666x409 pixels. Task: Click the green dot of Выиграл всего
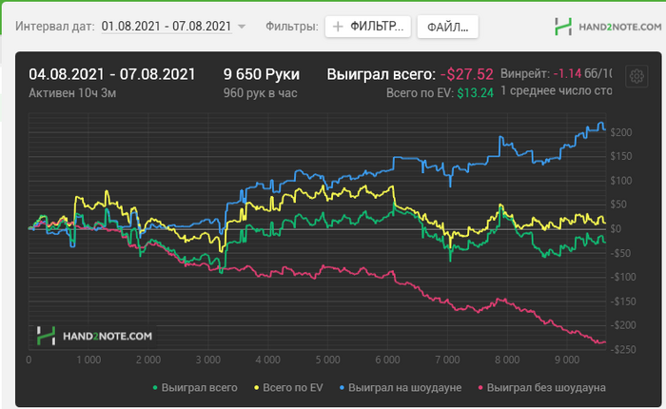(155, 388)
